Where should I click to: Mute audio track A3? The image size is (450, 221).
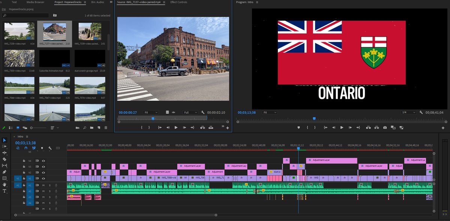tap(43, 197)
